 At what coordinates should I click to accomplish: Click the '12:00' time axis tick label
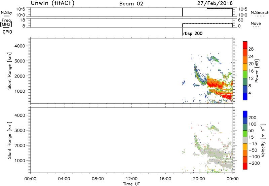pyautogui.click(x=131, y=179)
